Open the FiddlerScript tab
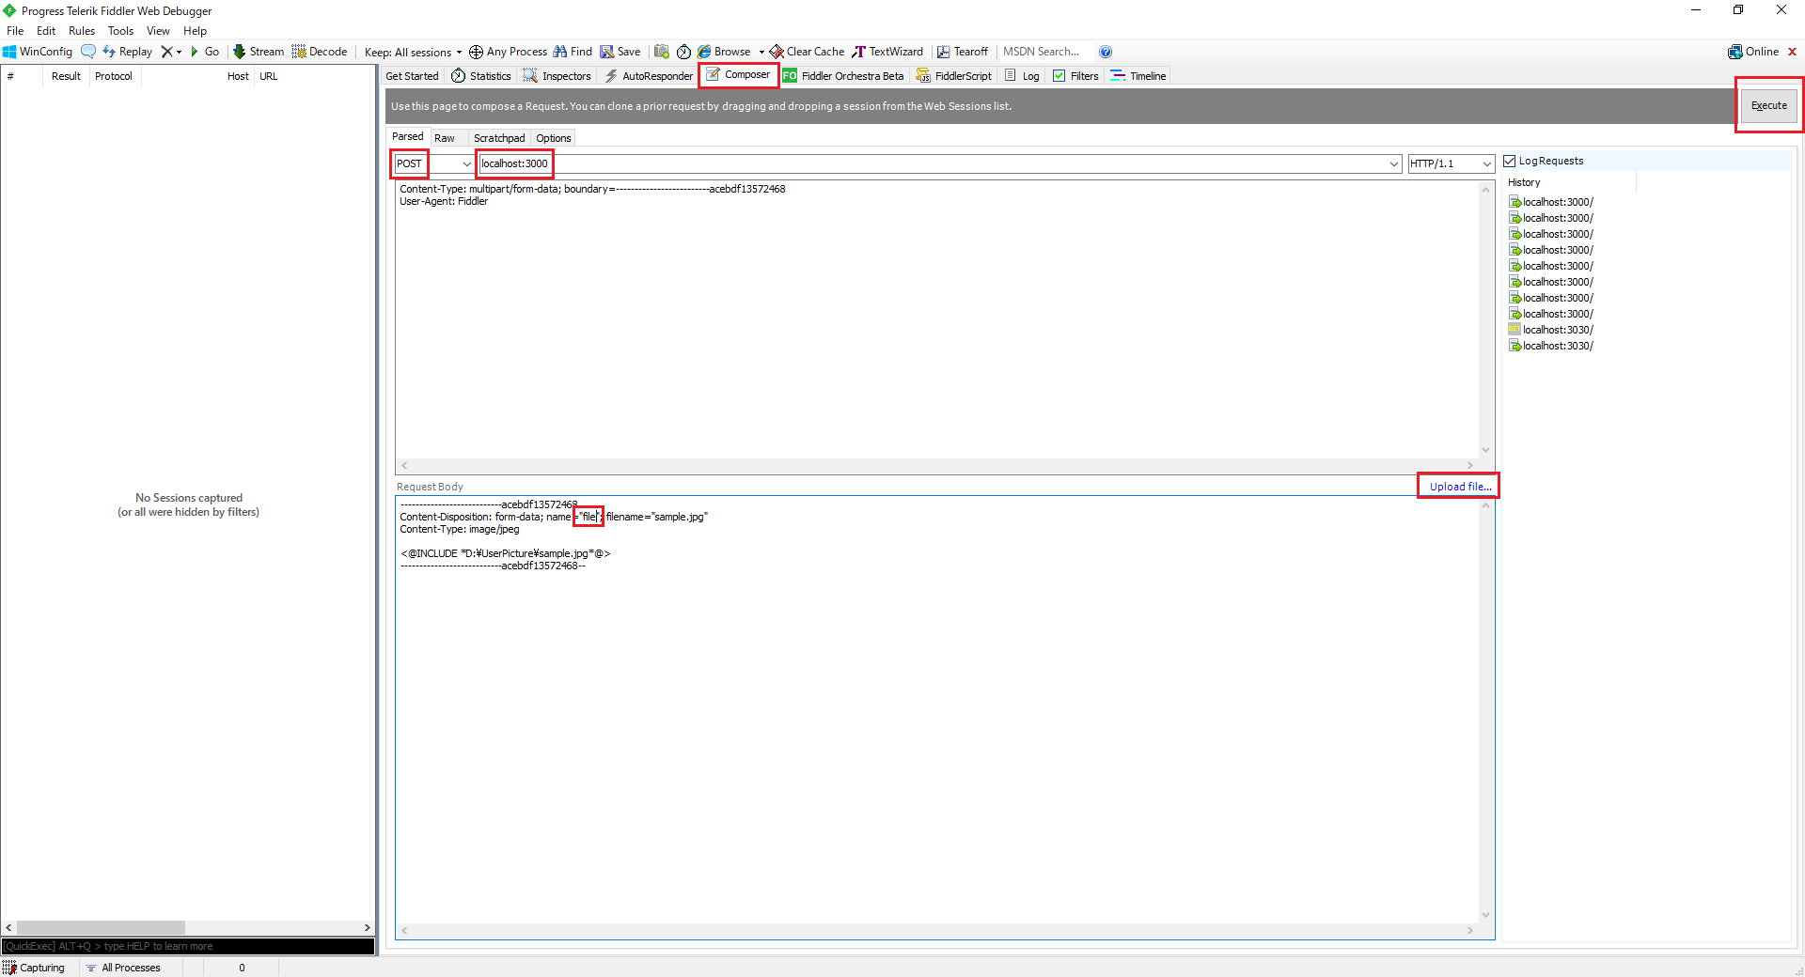 click(954, 76)
